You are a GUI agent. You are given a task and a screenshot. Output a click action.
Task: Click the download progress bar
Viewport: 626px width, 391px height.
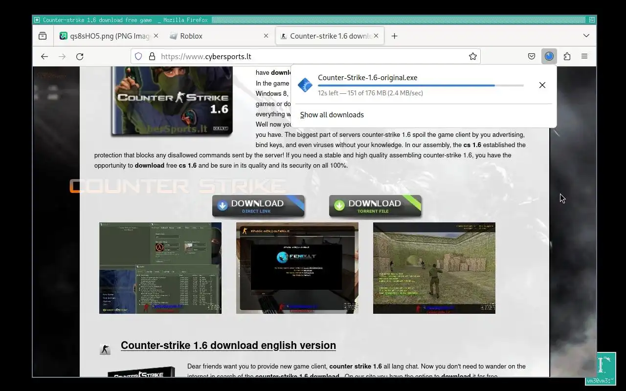421,86
